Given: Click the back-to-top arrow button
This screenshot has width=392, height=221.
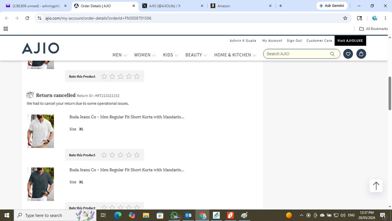Looking at the screenshot, I should 376,186.
